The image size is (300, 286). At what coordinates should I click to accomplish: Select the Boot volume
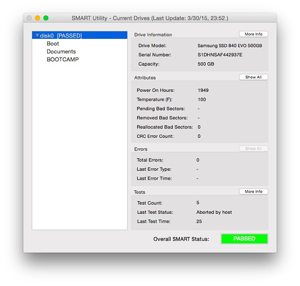[53, 43]
